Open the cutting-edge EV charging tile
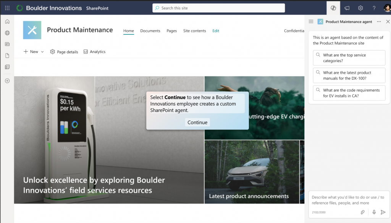 tap(254, 108)
